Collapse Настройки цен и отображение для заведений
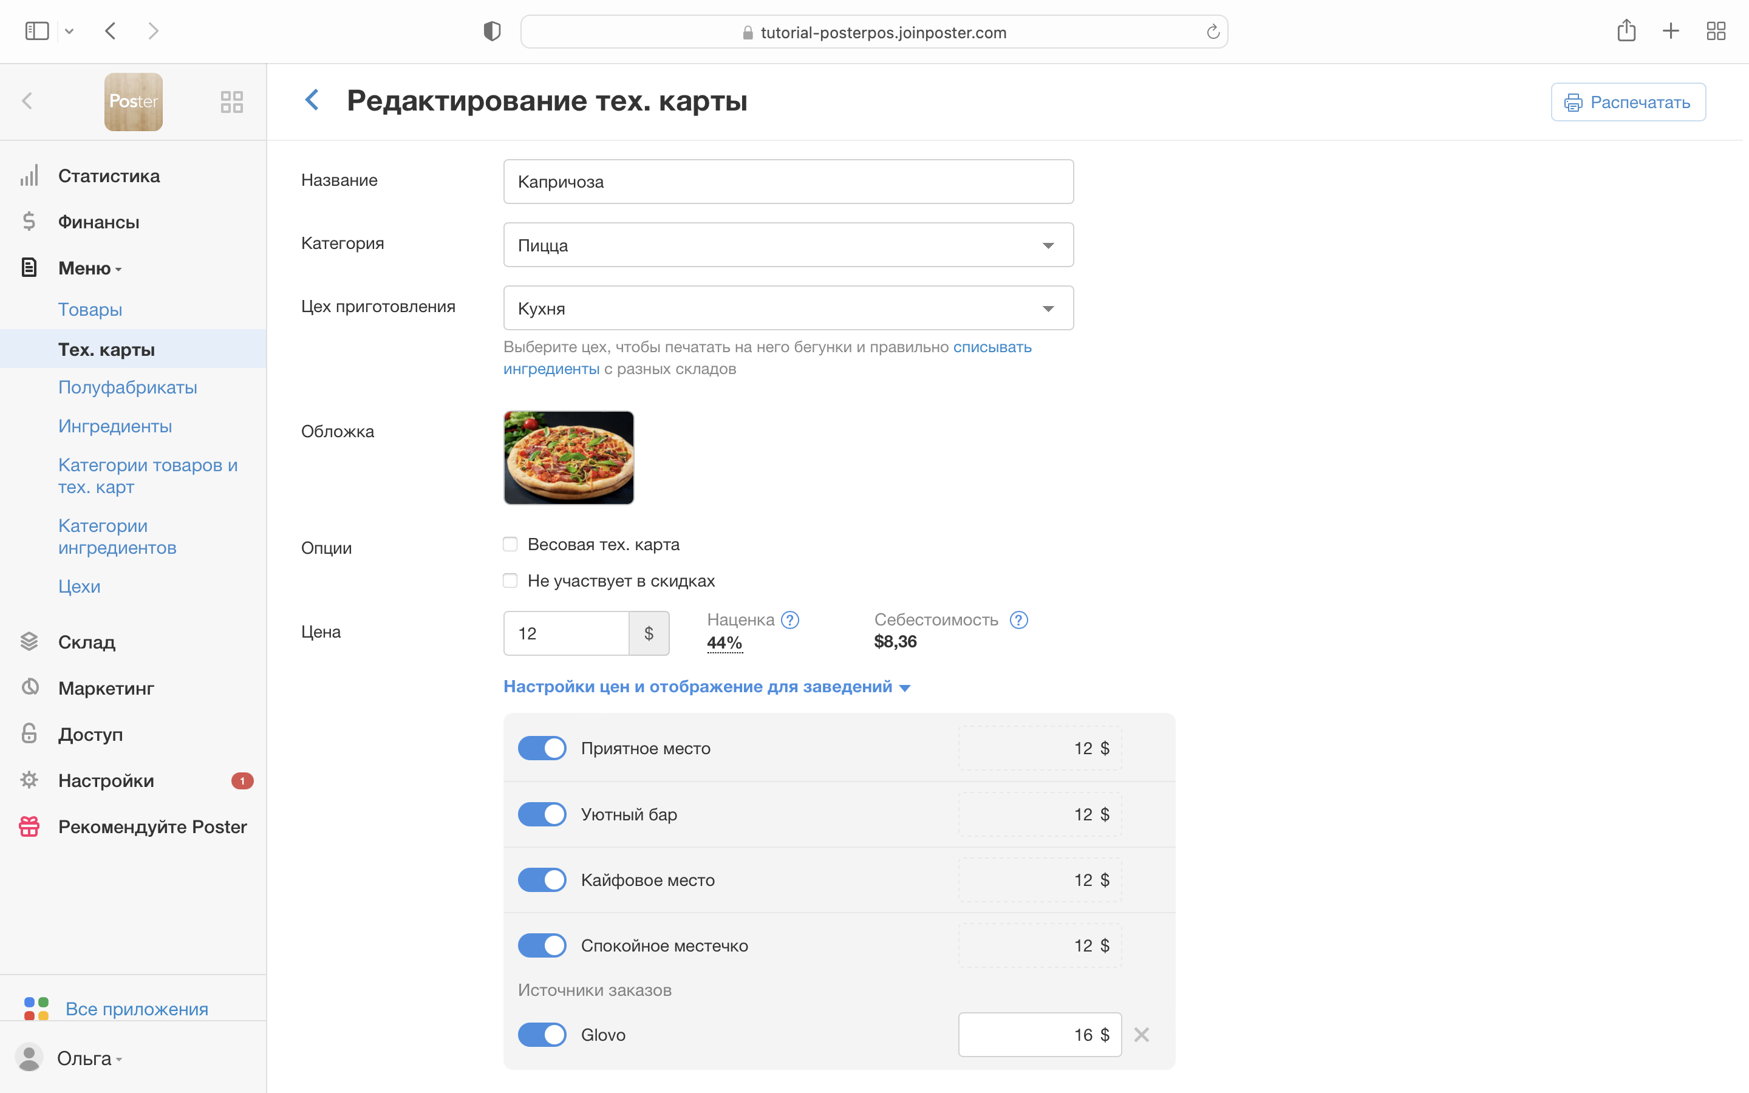The height and width of the screenshot is (1093, 1749). (706, 687)
